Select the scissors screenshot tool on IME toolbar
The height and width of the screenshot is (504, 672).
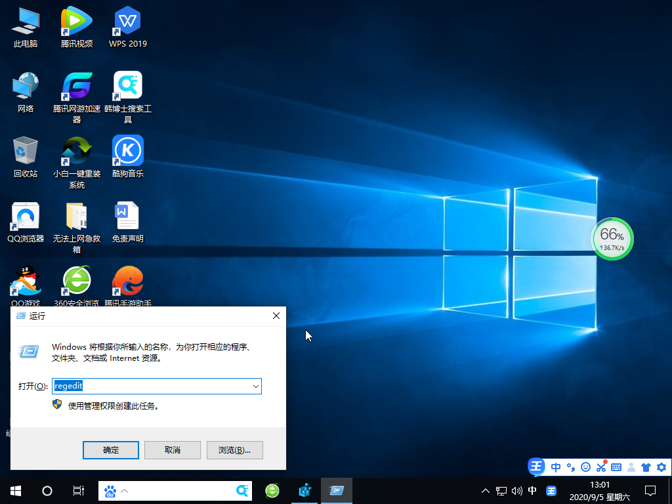tap(601, 467)
